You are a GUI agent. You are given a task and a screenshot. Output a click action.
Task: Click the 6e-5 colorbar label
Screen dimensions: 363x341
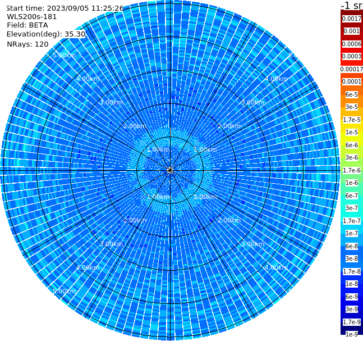[x=352, y=94]
